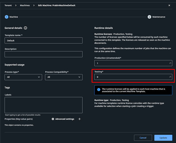The height and width of the screenshot is (143, 176).
Task: Click the step 1 Machine circle
Action: click(7, 17)
